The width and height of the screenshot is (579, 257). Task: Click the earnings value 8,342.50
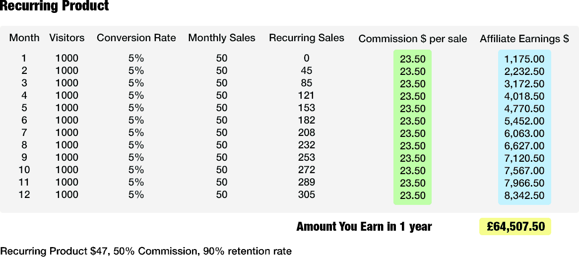point(524,195)
